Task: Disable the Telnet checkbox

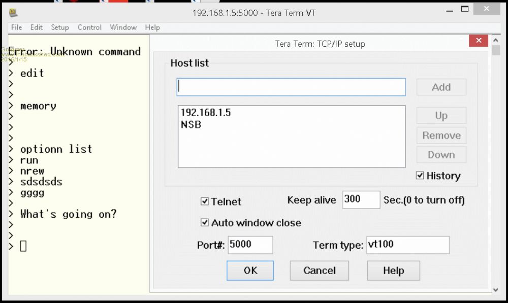Action: [205, 201]
